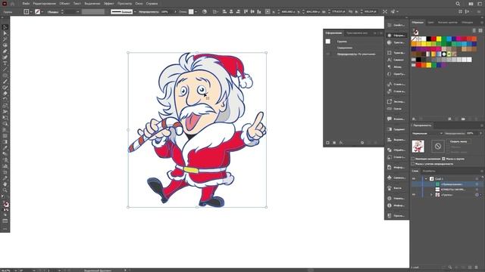485x272 pixels.
Task: Select the Pen tool
Action: tap(5, 51)
